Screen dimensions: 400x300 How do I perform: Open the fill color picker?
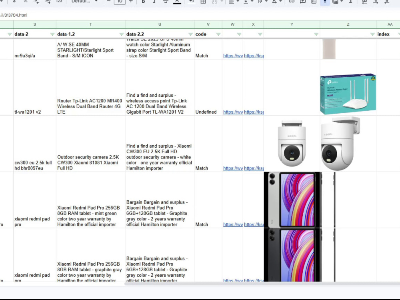tap(191, 2)
